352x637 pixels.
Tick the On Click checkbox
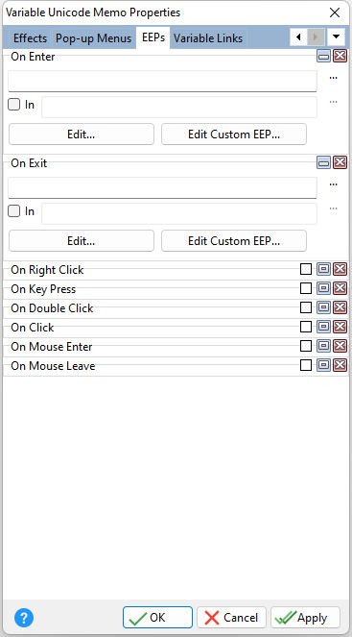click(306, 327)
